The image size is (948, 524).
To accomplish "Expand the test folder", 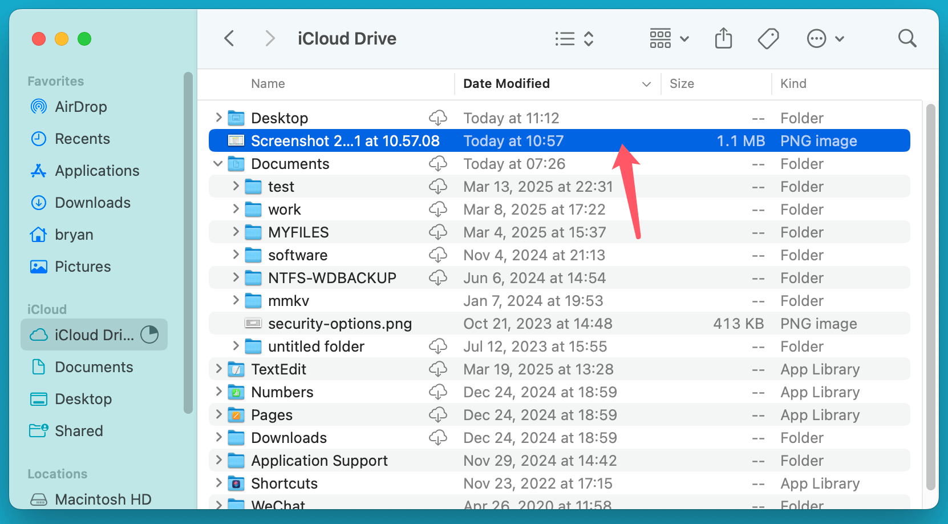I will 236,186.
